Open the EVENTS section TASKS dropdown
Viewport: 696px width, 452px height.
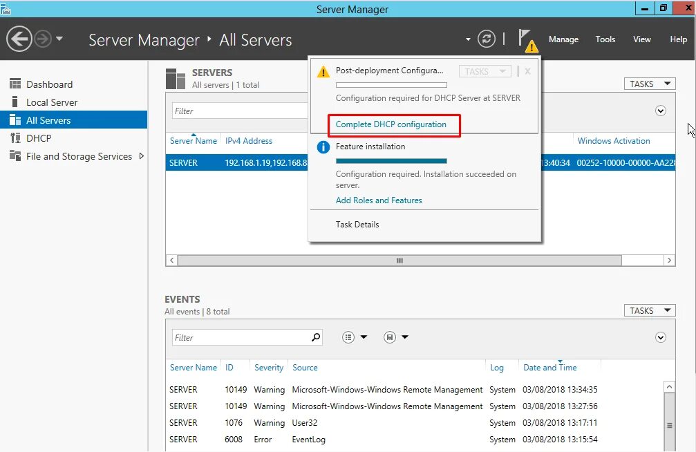point(650,310)
